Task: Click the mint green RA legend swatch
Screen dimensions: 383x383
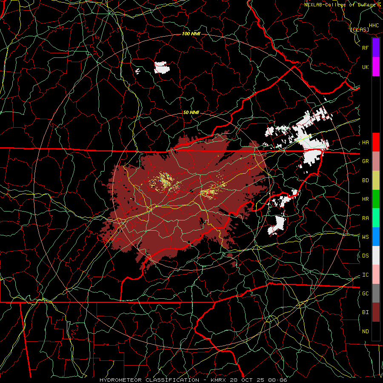Action: click(x=376, y=217)
